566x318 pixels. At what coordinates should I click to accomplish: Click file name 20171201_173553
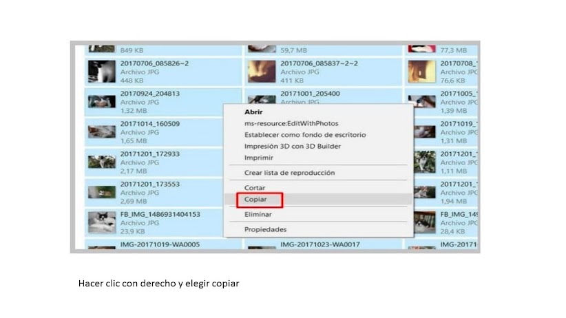point(150,184)
